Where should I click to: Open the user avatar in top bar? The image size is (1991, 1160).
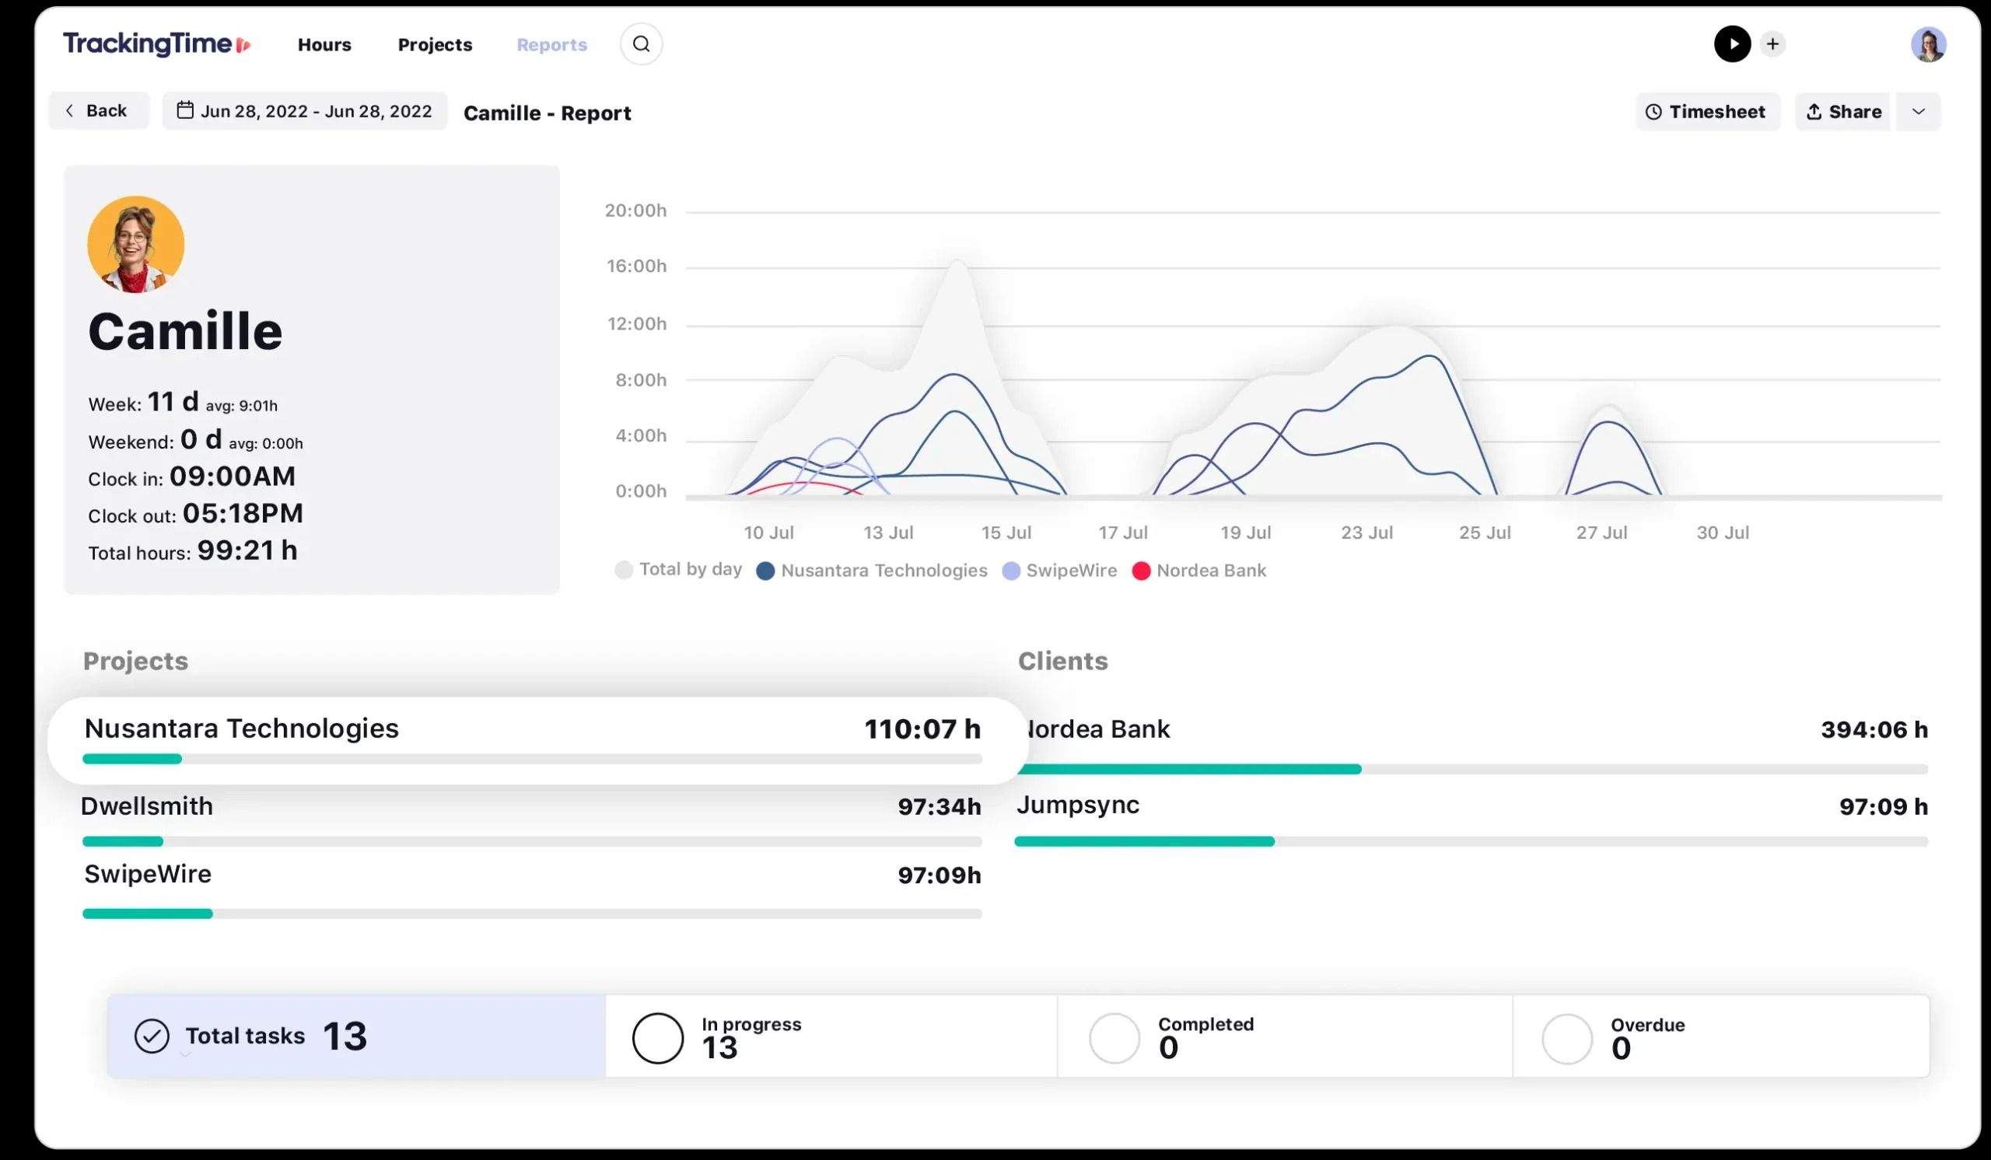(x=1927, y=44)
